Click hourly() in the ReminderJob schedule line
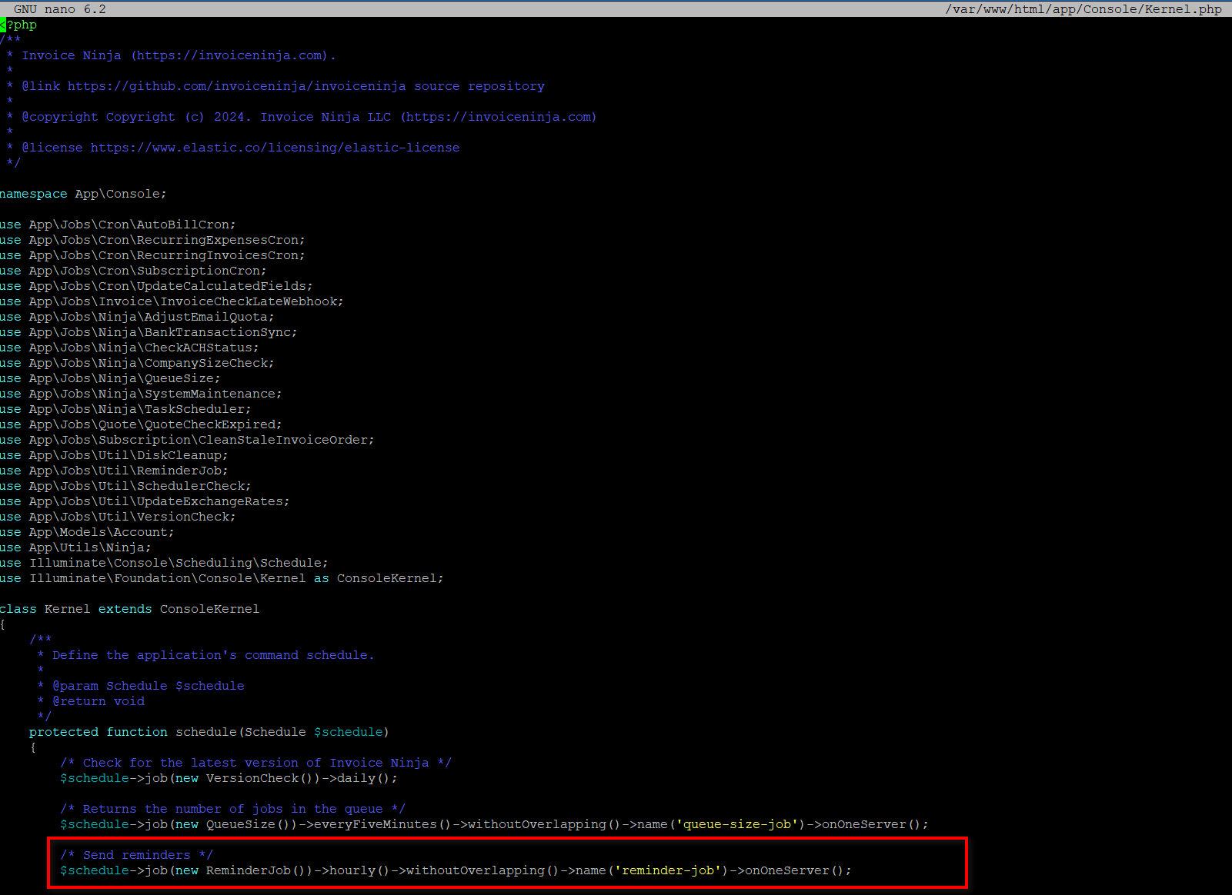 pyautogui.click(x=360, y=870)
